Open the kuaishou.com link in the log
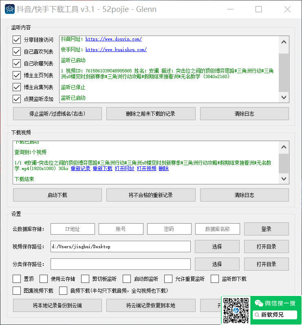Viewport: 302px width, 325px height. click(116, 50)
